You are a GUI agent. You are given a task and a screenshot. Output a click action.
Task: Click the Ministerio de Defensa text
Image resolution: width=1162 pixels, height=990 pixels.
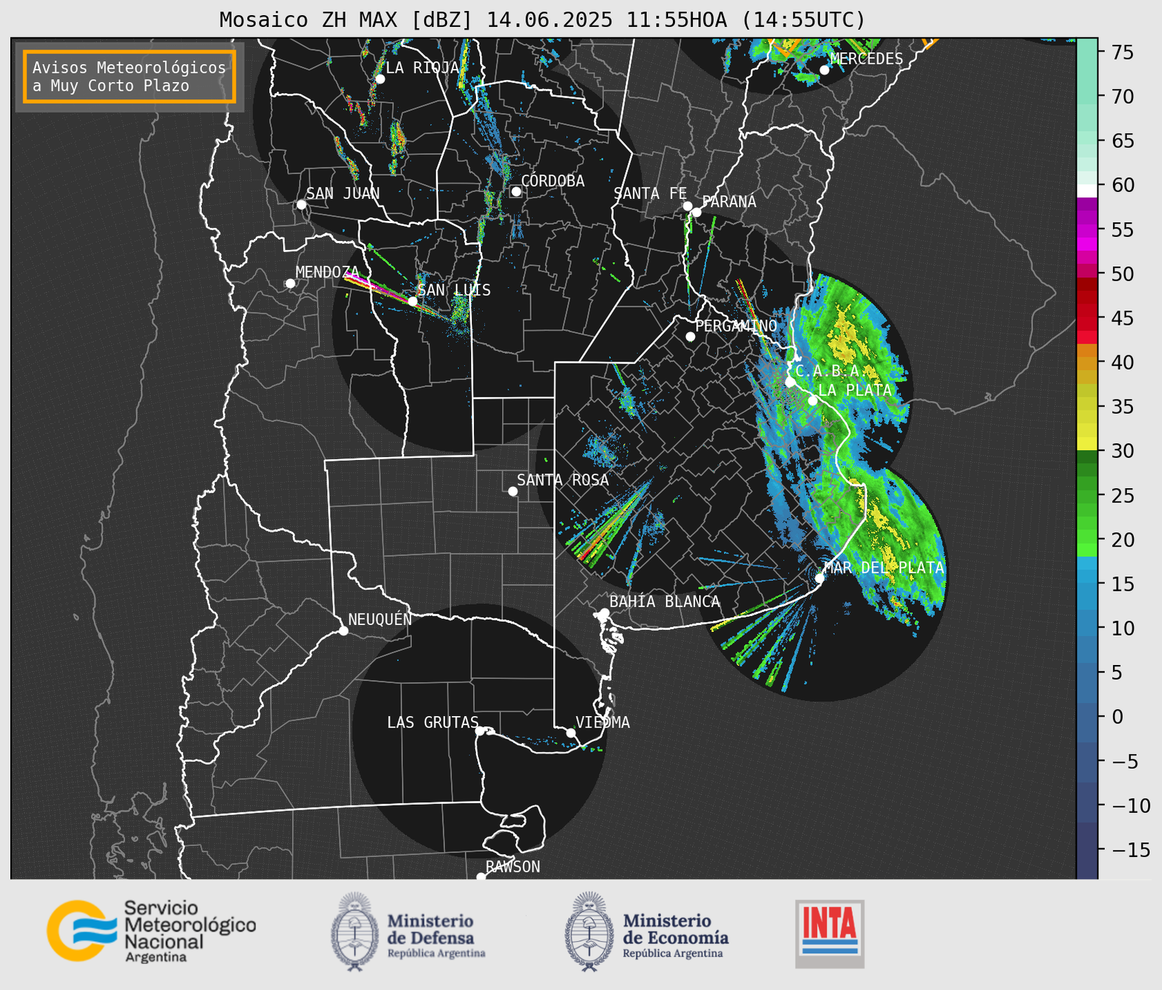click(x=436, y=935)
